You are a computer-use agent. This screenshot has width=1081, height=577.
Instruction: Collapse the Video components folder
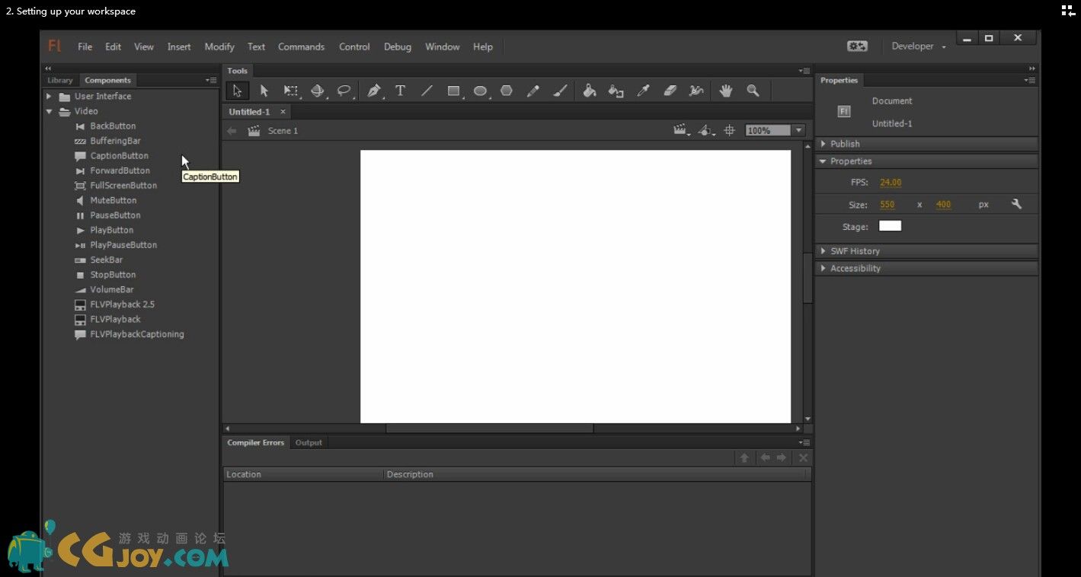pyautogui.click(x=49, y=111)
